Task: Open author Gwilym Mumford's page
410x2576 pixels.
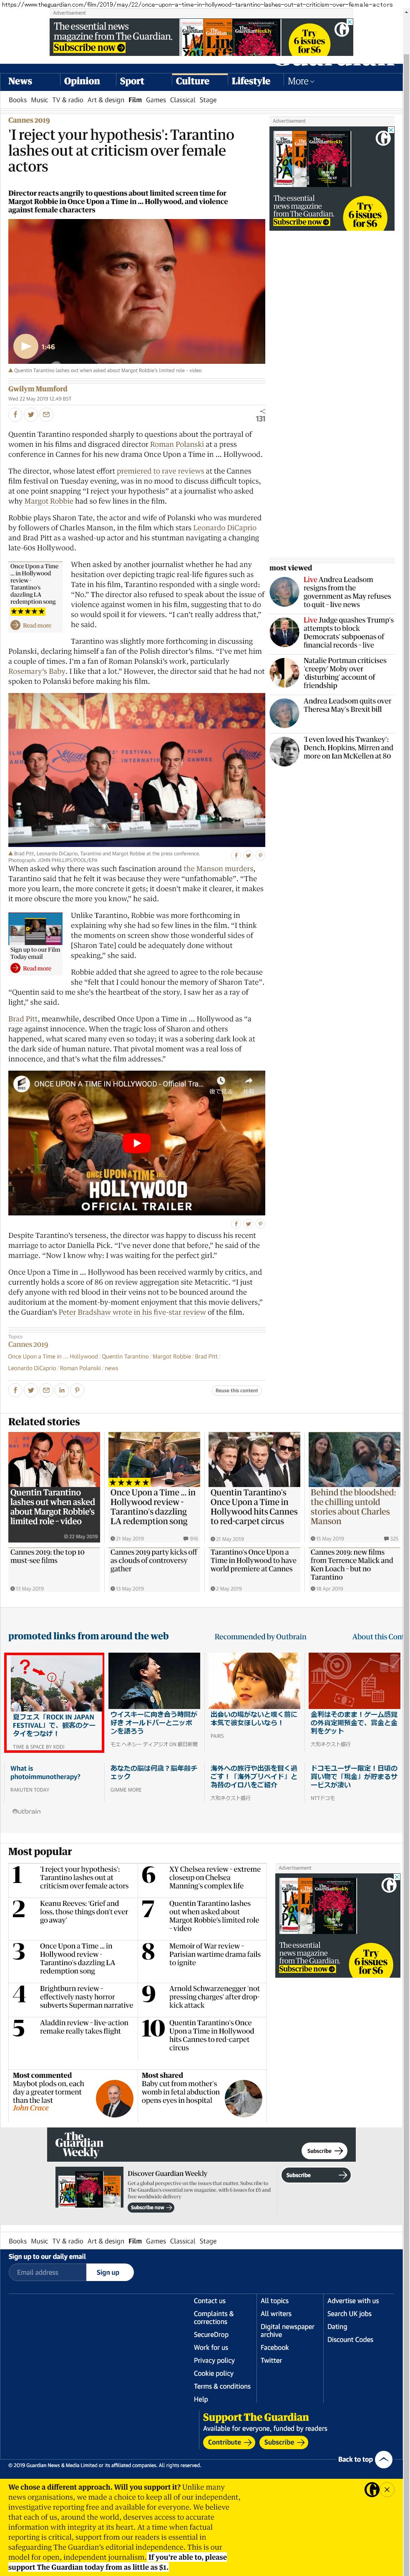Action: [x=38, y=389]
